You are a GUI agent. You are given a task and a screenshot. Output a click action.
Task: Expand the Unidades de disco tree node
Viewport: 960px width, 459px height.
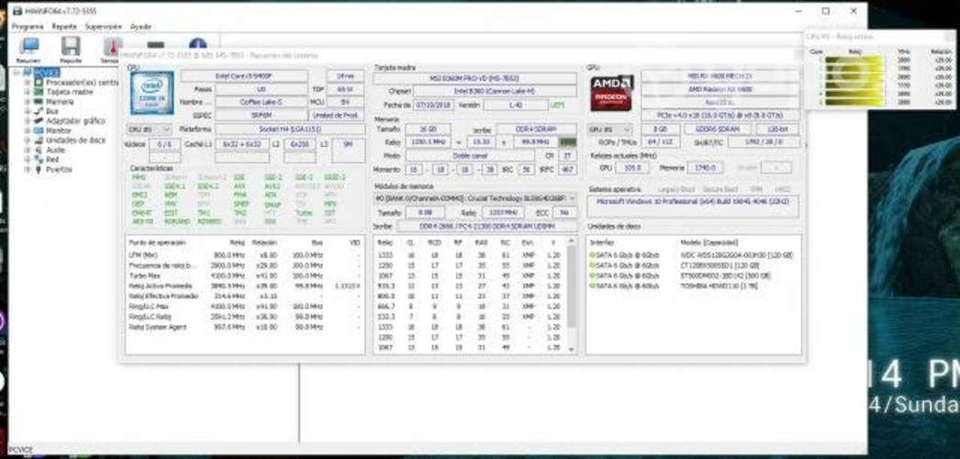click(x=27, y=140)
